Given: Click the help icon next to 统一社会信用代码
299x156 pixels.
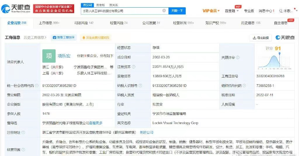Looking at the screenshot, I should 36,86.
